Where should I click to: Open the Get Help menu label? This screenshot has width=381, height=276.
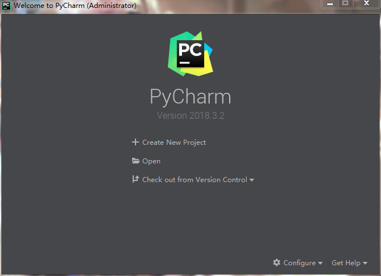(x=346, y=263)
